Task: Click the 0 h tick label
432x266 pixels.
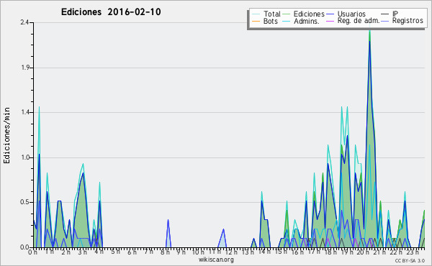Action: (33, 252)
